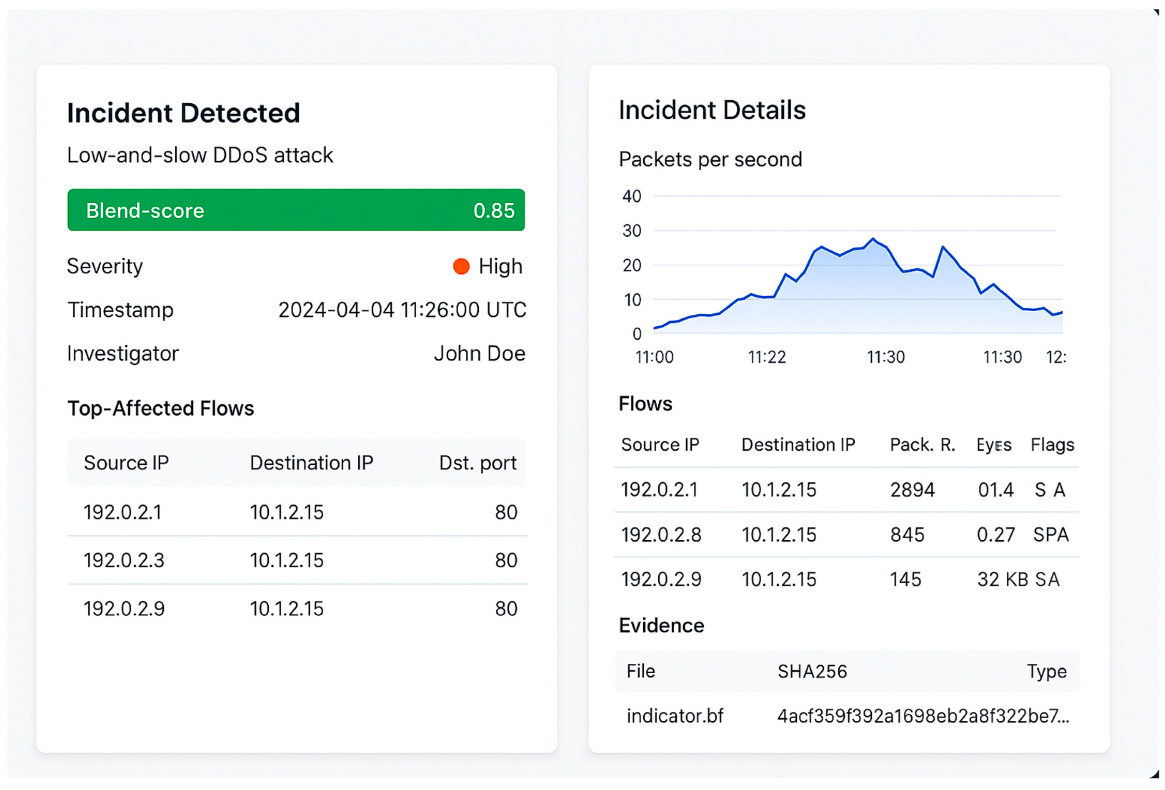1165x790 pixels.
Task: Select flow row with source 192.0.2.3
Action: (124, 560)
